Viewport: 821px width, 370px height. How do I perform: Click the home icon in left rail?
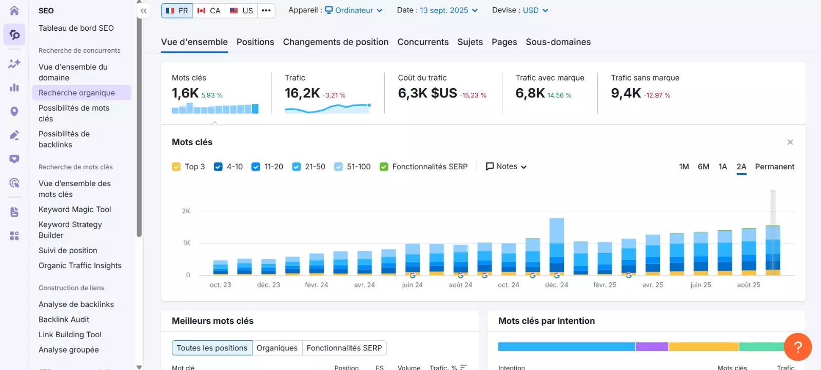pyautogui.click(x=14, y=10)
